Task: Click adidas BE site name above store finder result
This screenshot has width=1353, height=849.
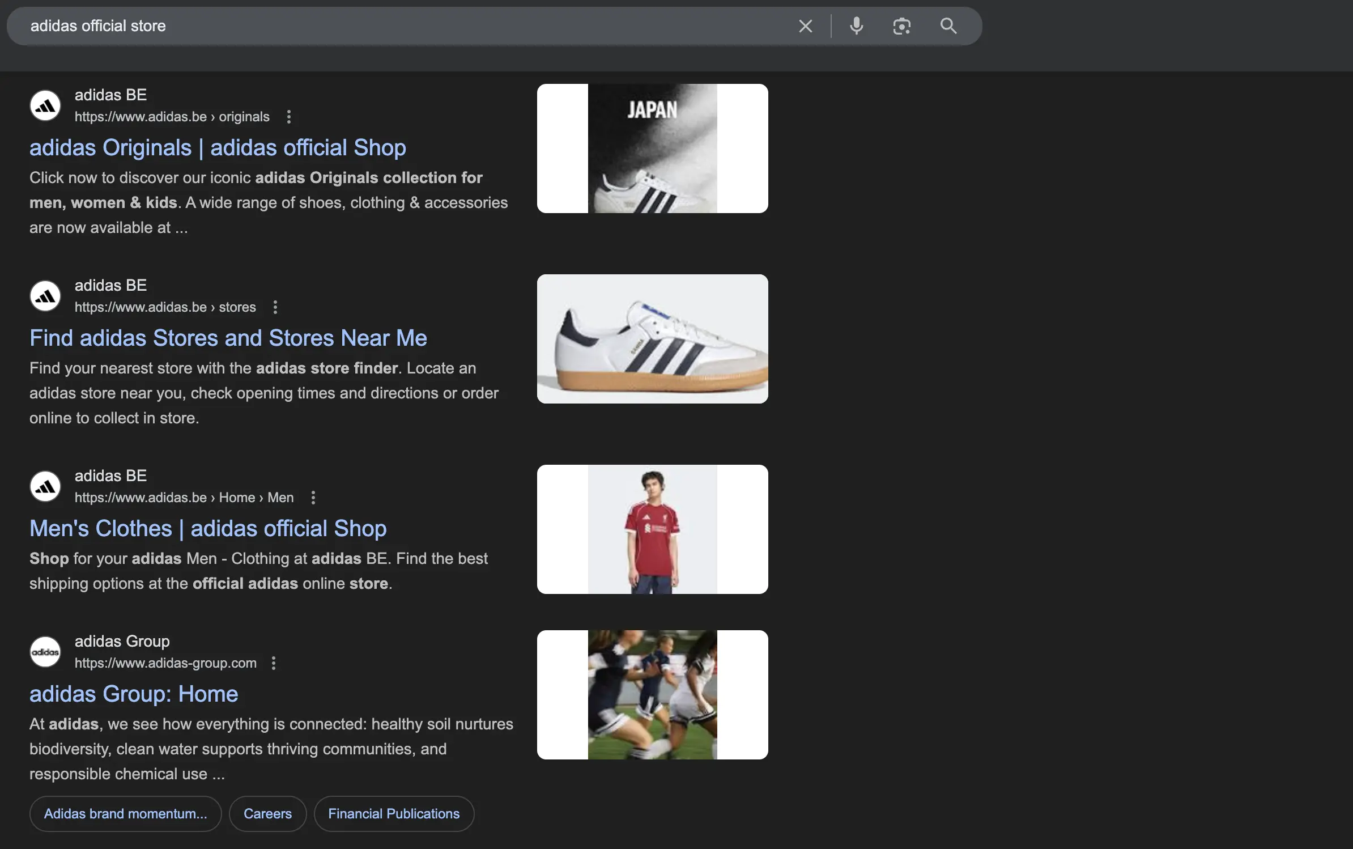Action: click(110, 285)
